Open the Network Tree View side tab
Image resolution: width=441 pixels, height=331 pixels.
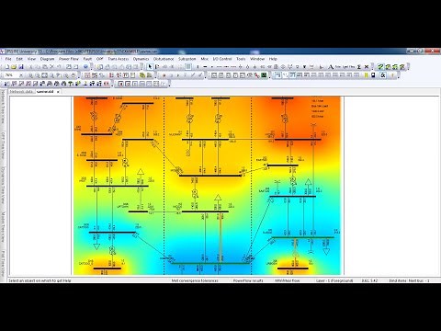pos(3,107)
